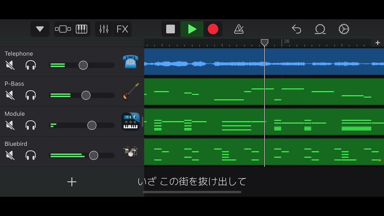Select the Bluebird track name
The width and height of the screenshot is (384, 216).
pyautogui.click(x=16, y=144)
